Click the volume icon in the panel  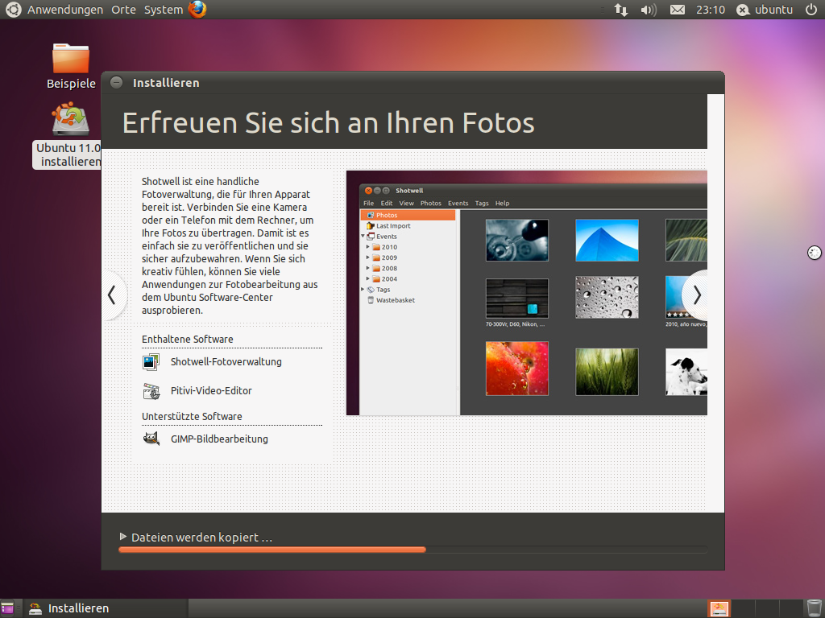coord(648,10)
